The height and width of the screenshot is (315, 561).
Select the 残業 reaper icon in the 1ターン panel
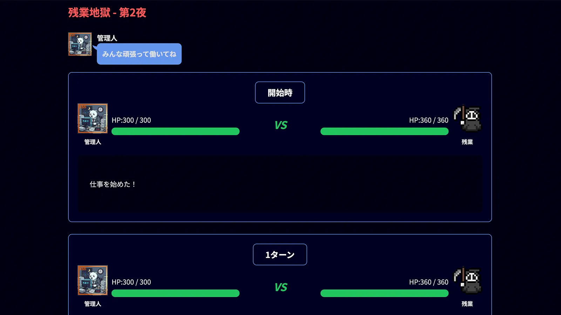tap(467, 280)
